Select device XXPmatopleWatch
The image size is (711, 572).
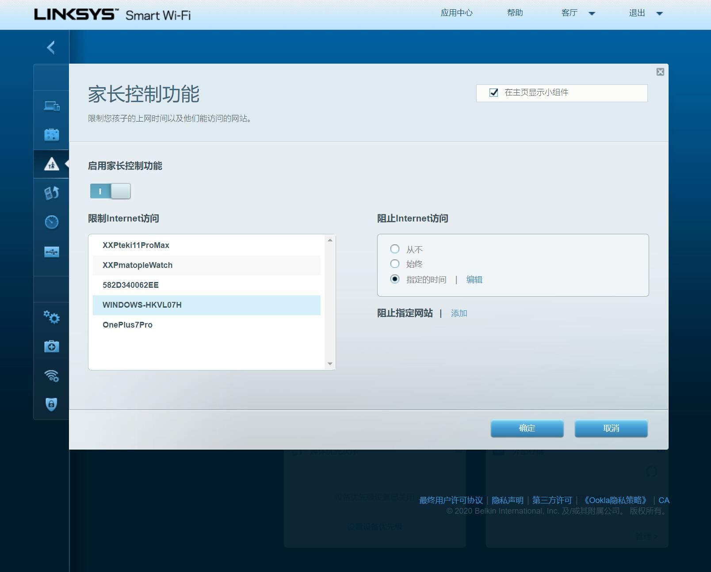pos(206,265)
